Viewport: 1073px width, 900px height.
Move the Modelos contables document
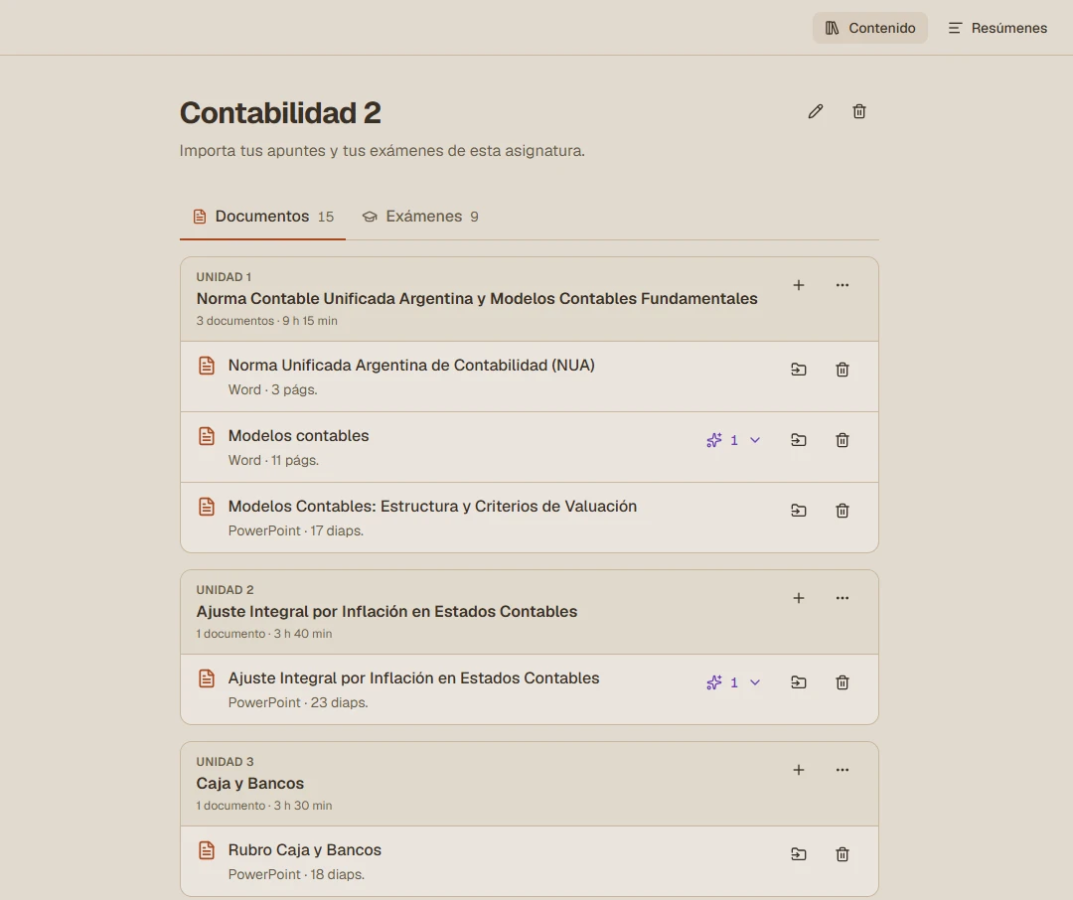[798, 440]
